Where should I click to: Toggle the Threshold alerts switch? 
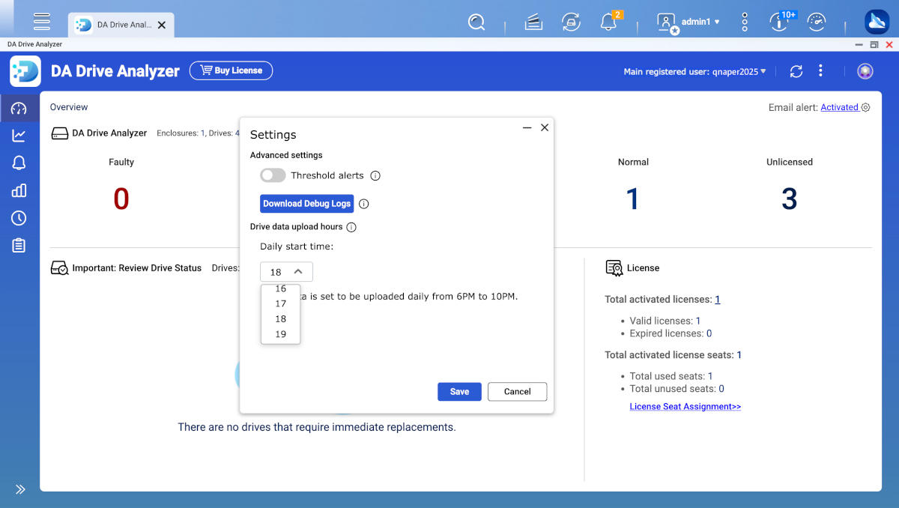(273, 175)
